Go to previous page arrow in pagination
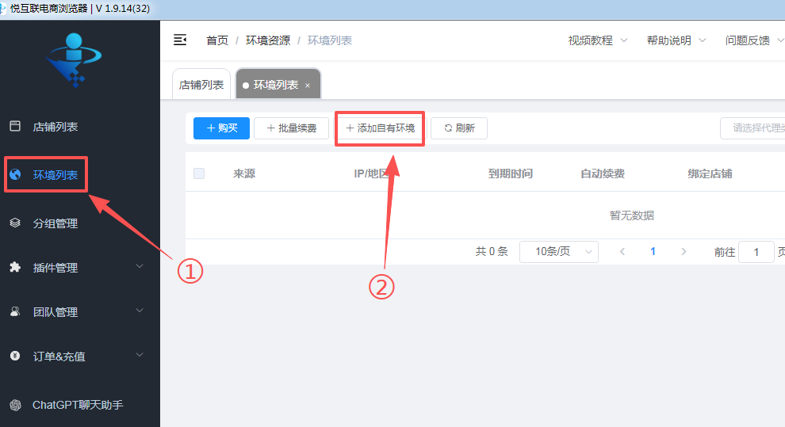The image size is (785, 427). point(622,251)
